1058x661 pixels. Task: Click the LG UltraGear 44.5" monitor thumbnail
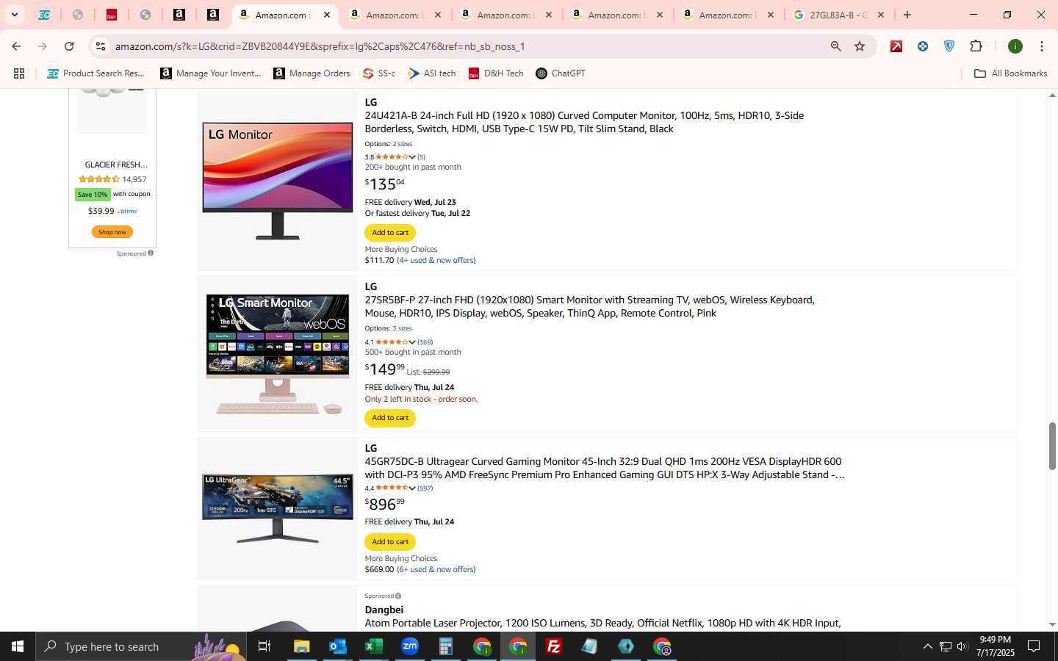tap(278, 509)
